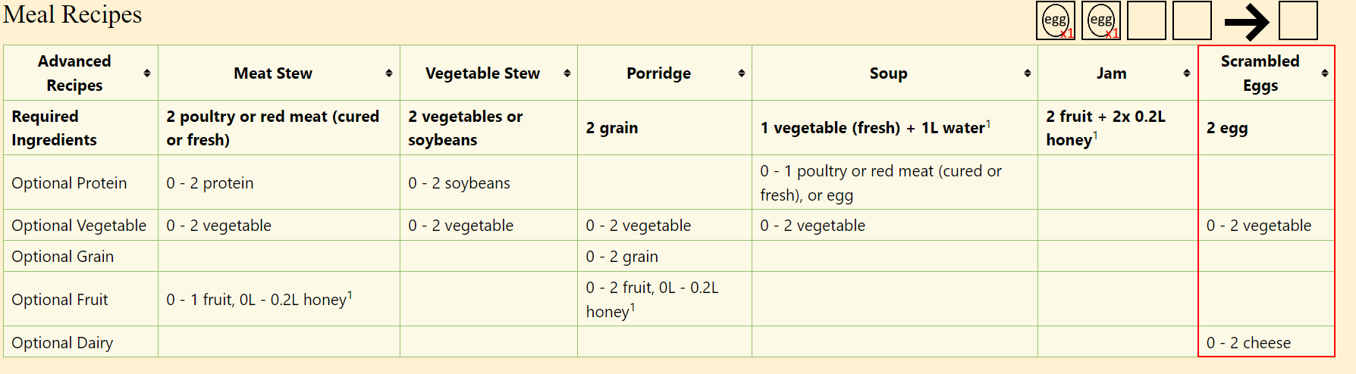This screenshot has width=1356, height=374.
Task: Select the Scrambled Eggs column header
Action: coord(1260,73)
